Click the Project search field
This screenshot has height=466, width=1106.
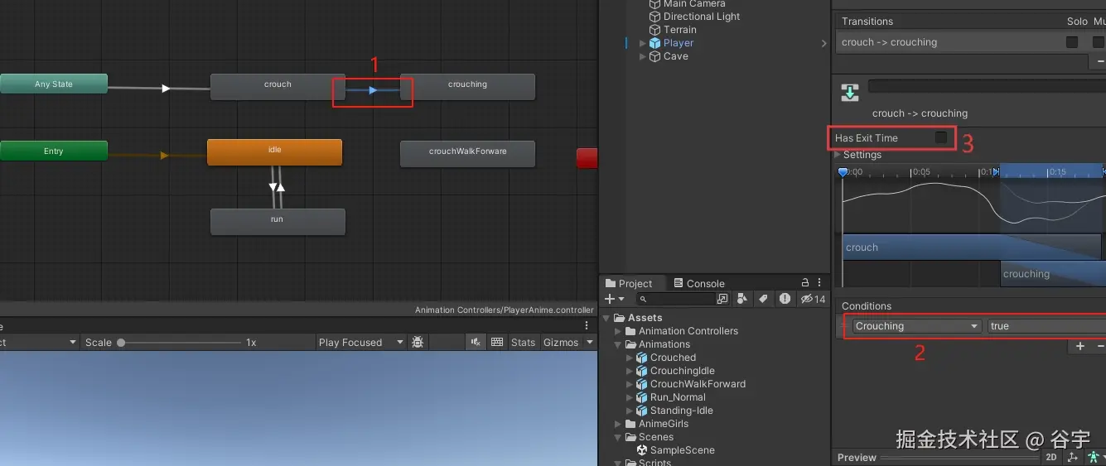[x=674, y=299]
